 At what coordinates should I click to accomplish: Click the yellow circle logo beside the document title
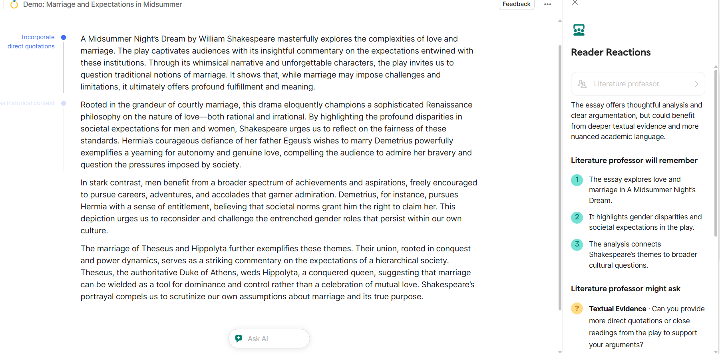click(14, 4)
